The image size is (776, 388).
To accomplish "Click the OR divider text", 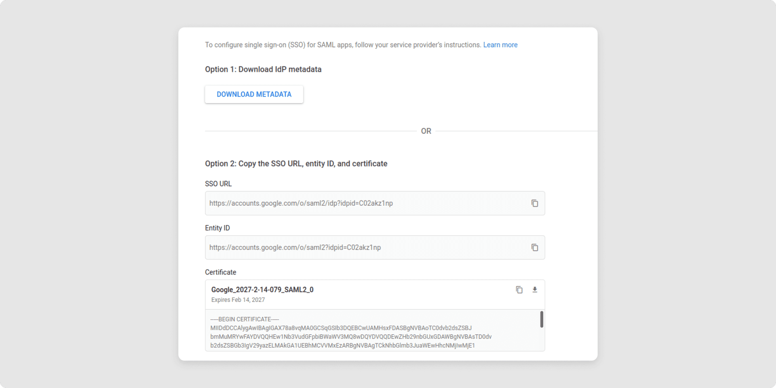I will point(426,131).
